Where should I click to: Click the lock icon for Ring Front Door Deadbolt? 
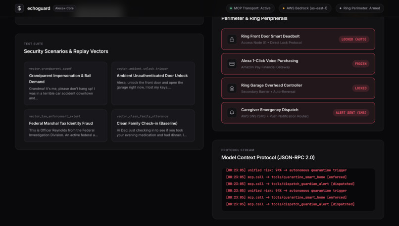232,40
